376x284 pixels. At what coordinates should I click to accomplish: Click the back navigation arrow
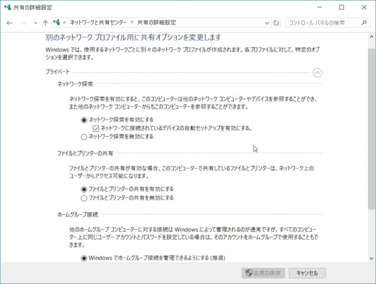(x=9, y=23)
